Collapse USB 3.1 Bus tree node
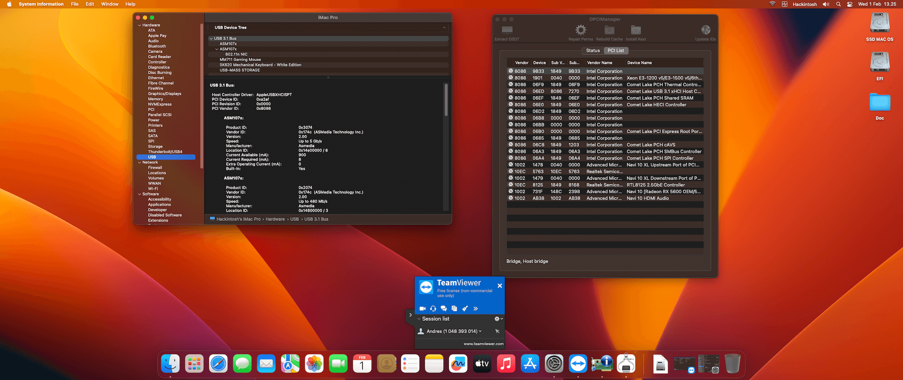The width and height of the screenshot is (903, 380). [x=211, y=38]
